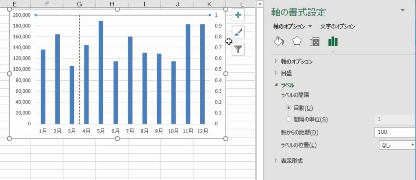The image size is (416, 180).
Task: Click the 5月 bar in chart
Action: tap(101, 72)
